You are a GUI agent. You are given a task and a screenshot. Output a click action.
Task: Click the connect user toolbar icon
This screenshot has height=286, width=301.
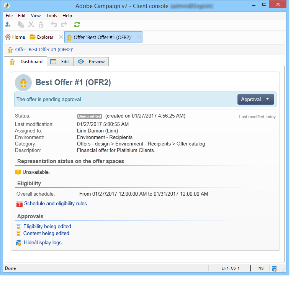pyautogui.click(x=8, y=25)
